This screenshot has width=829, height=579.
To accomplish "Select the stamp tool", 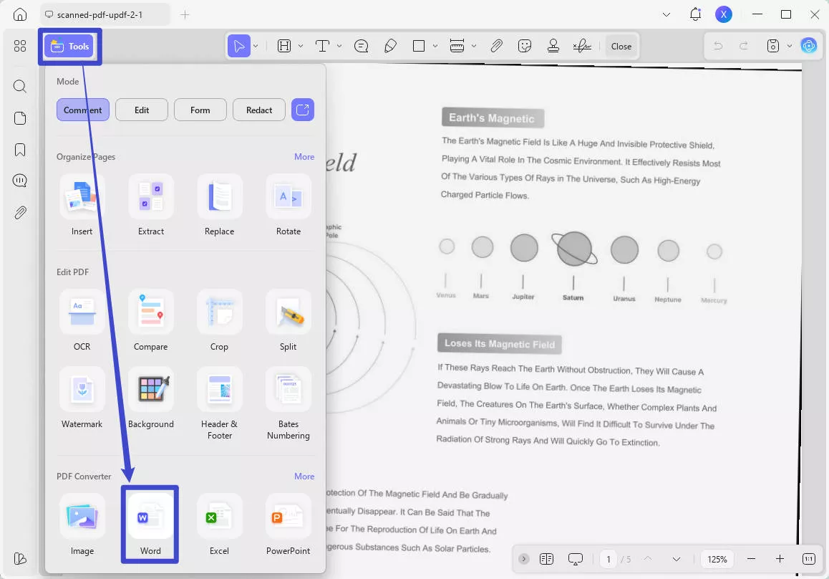I will pyautogui.click(x=553, y=45).
